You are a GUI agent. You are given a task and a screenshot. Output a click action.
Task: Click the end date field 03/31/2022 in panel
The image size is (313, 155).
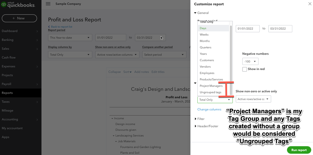[x=280, y=29]
